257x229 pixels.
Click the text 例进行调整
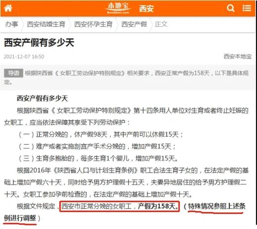20,218
